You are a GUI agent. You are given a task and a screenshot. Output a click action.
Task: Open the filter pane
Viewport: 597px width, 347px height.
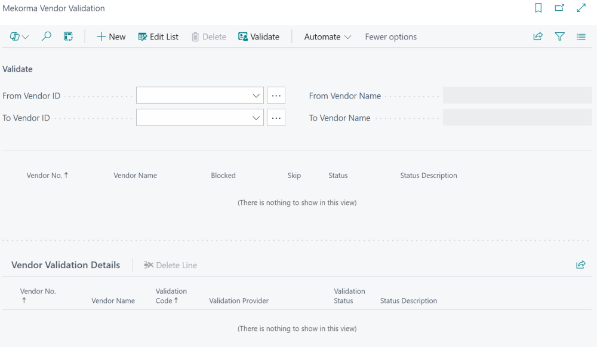point(559,36)
